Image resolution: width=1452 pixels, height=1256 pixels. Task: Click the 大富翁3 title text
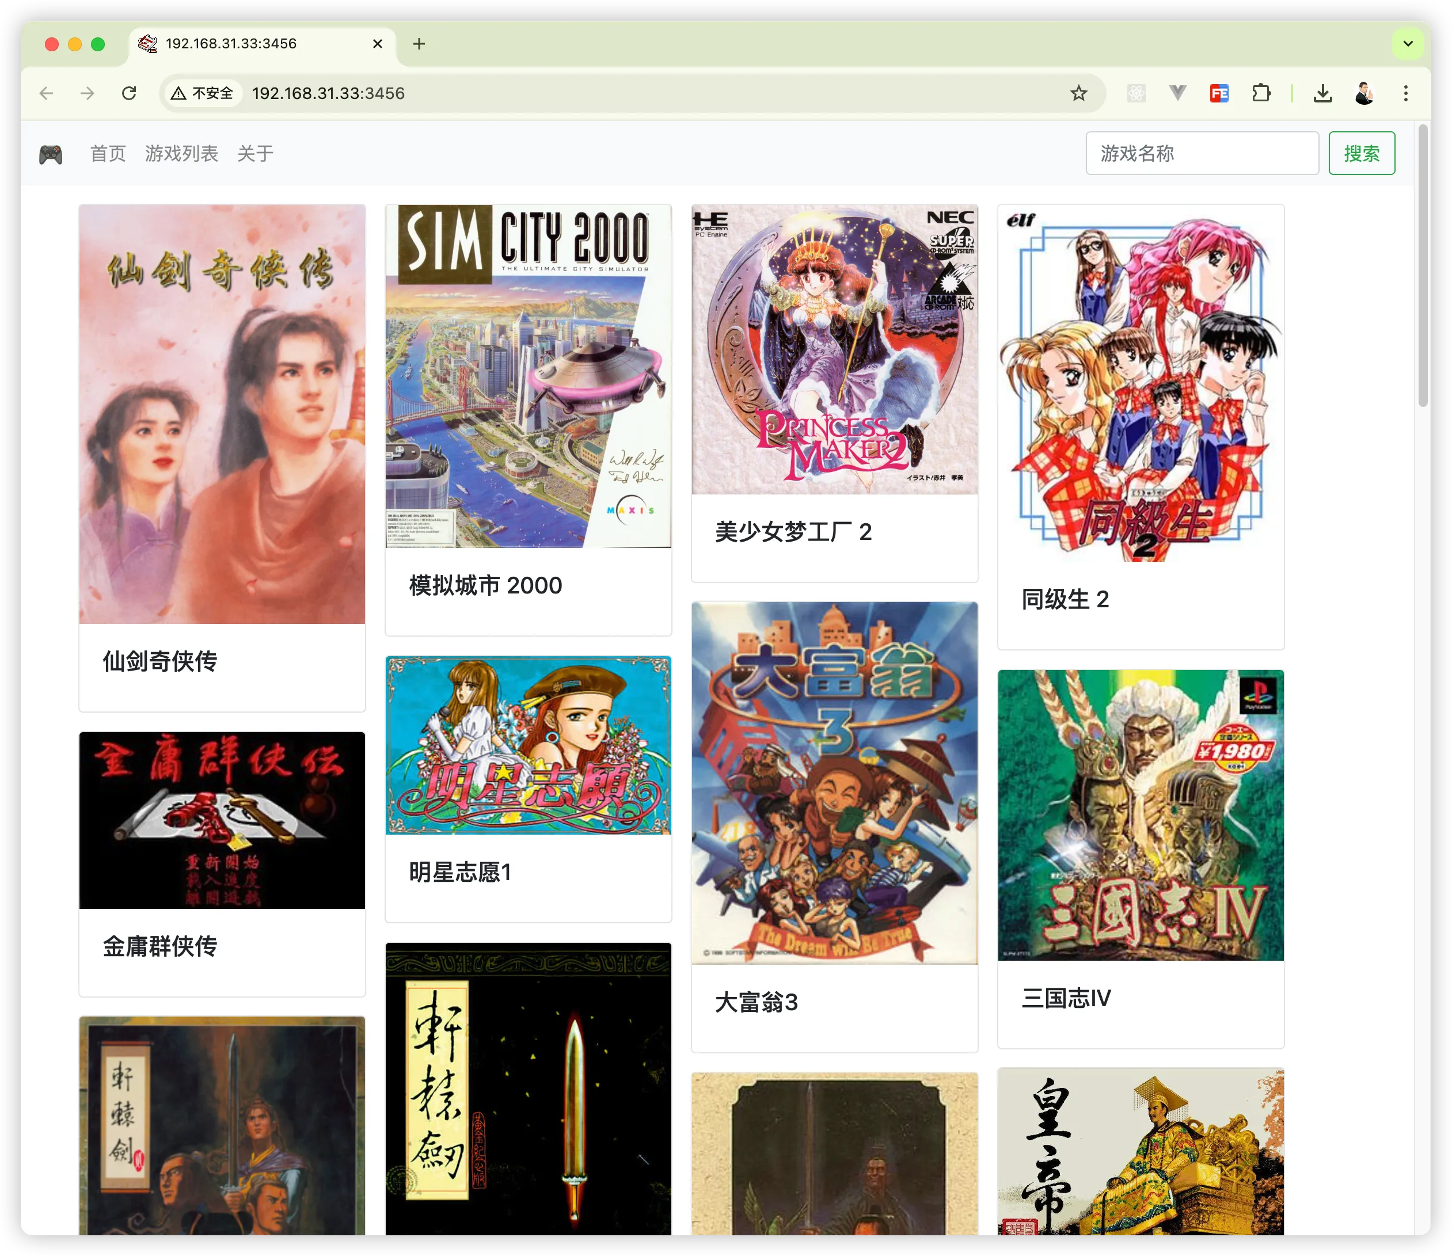pyautogui.click(x=757, y=1002)
